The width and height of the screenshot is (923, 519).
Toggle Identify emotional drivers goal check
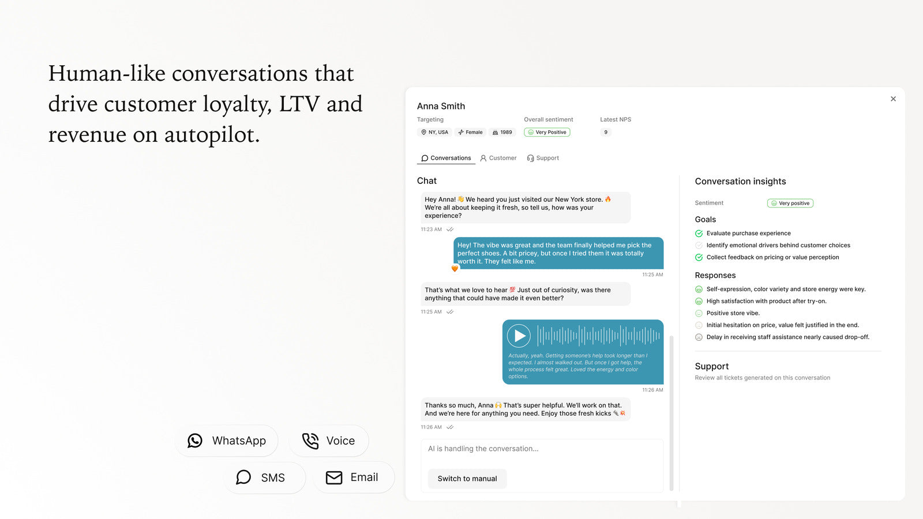699,245
